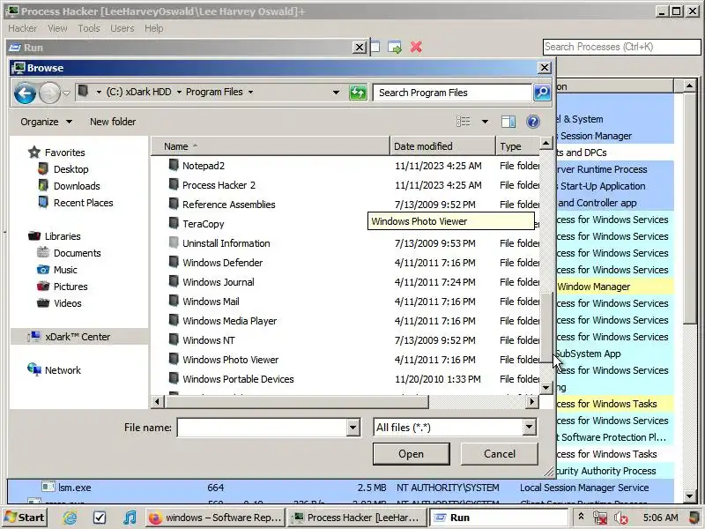Viewport: 705px width, 529px height.
Task: Toggle the preview pane icon
Action: pos(508,122)
